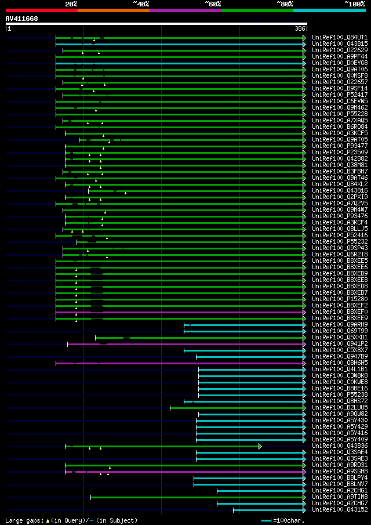The height and width of the screenshot is (525, 371).
Task: Select label UniRef100_P55238
Action: (x=340, y=395)
